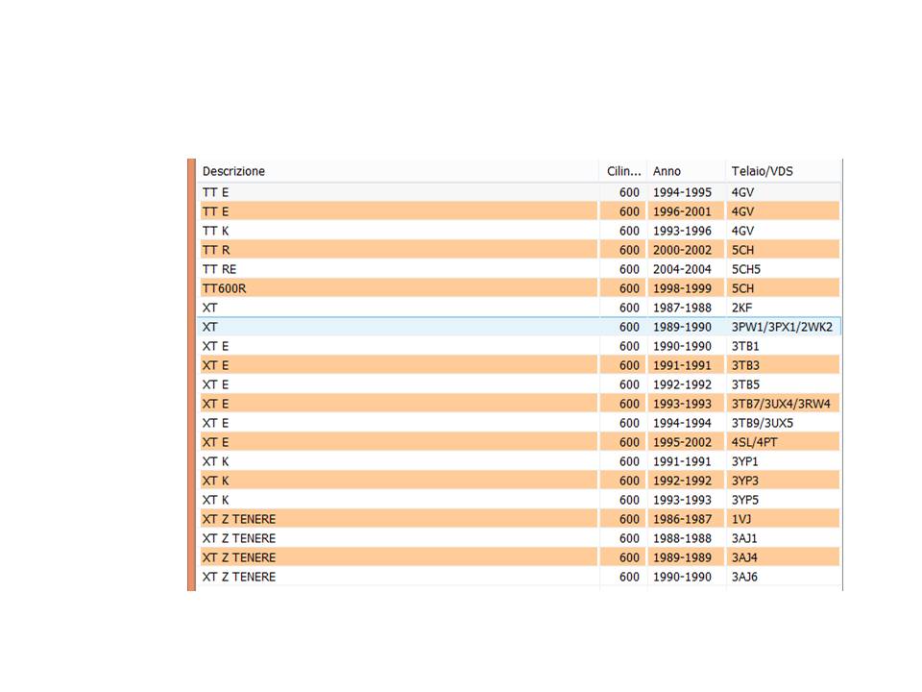
Task: Select XT E row dated 1992-1992
Action: [520, 384]
